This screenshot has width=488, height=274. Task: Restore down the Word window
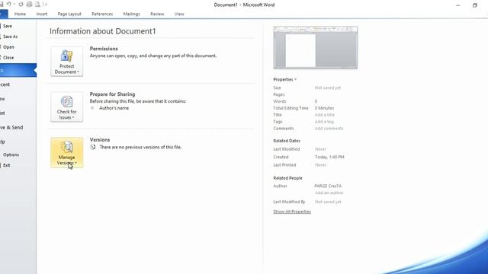click(x=474, y=5)
